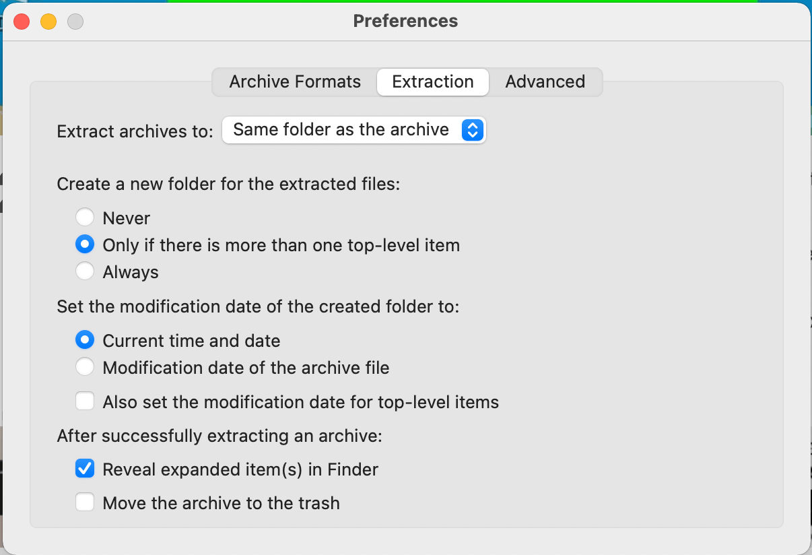Click the red close button
Screen dimensions: 812x555
[x=21, y=22]
